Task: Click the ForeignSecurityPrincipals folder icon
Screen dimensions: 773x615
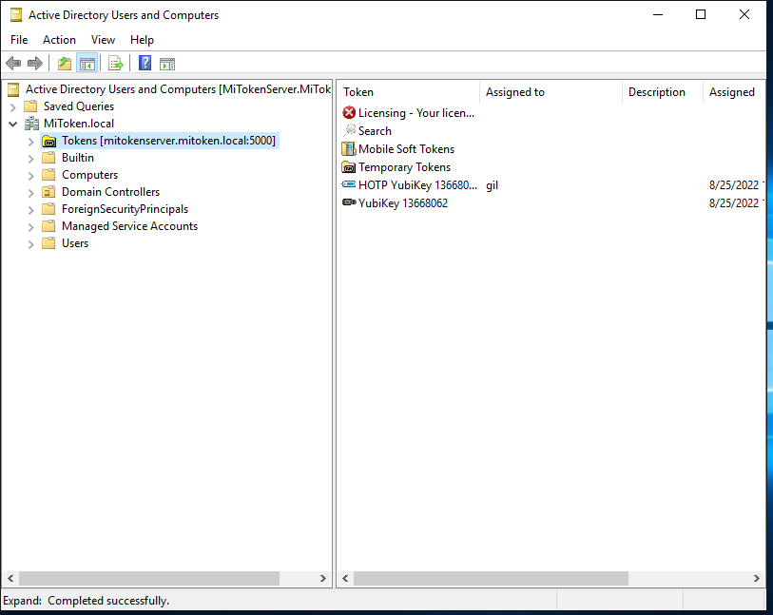Action: pyautogui.click(x=48, y=209)
